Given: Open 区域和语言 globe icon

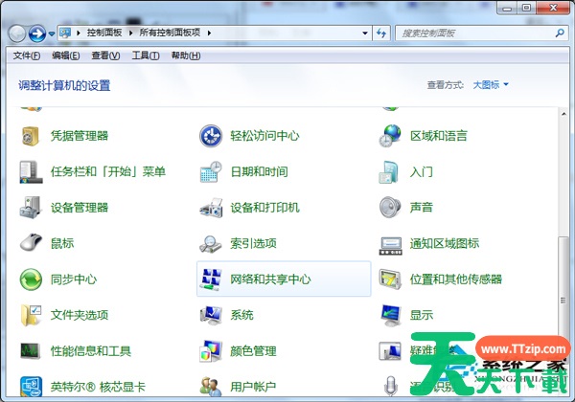Looking at the screenshot, I should click(x=390, y=136).
